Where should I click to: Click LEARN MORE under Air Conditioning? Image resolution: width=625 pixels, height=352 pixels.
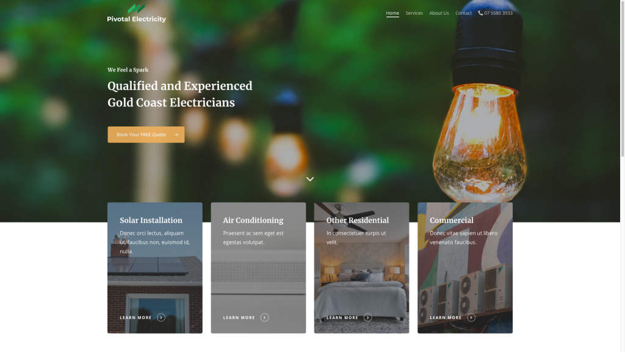click(239, 318)
